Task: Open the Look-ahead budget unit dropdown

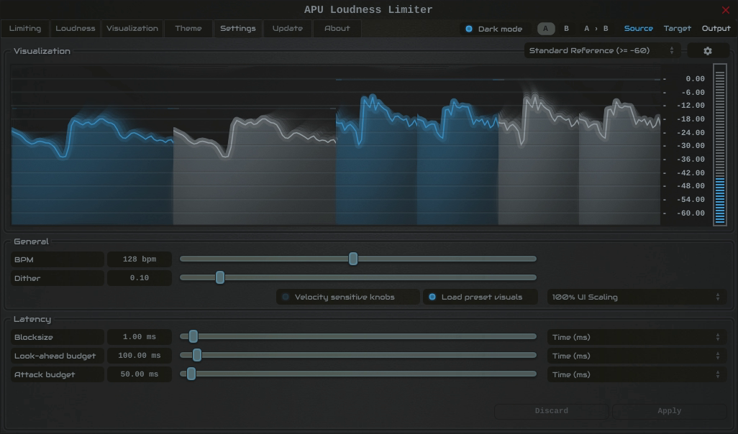Action: click(637, 356)
